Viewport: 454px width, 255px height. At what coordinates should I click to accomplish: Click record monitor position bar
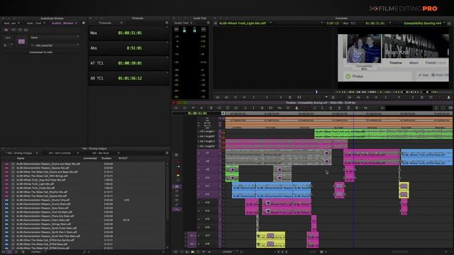pos(393,92)
